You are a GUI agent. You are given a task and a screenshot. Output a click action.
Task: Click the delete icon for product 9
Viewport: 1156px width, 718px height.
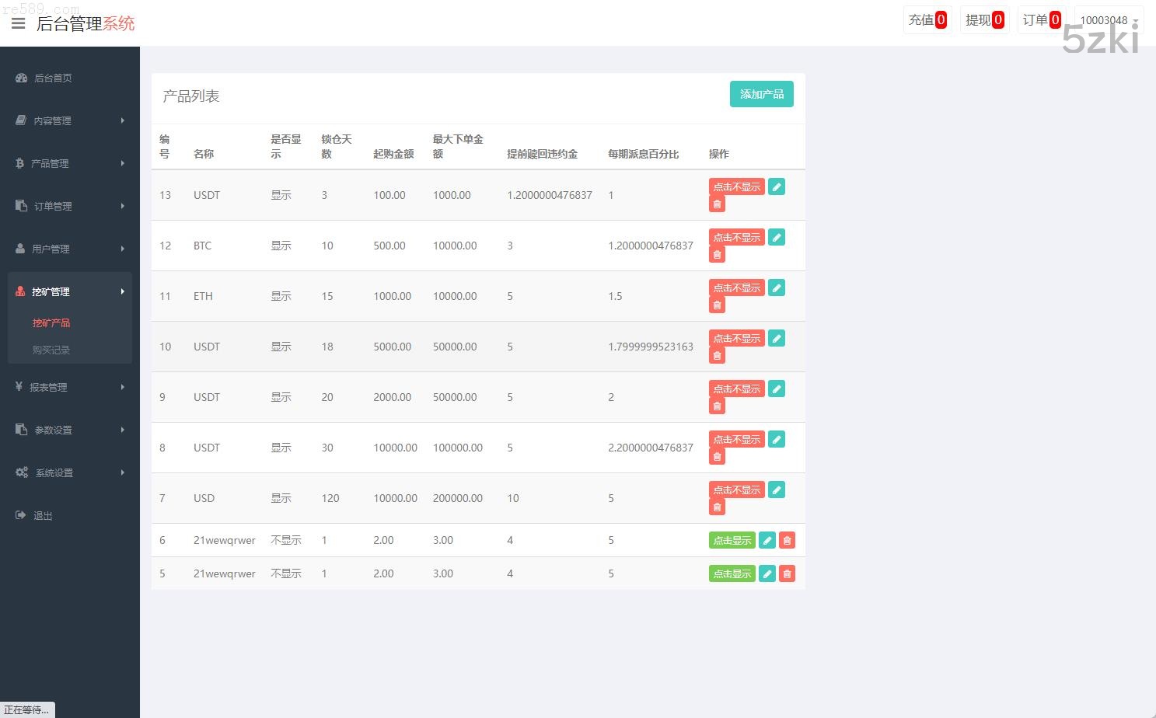(717, 406)
